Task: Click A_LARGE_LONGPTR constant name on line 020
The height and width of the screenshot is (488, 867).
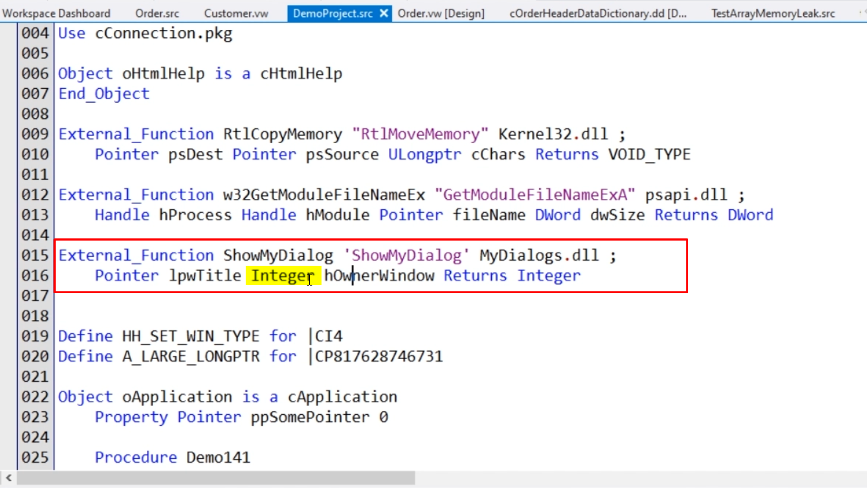Action: tap(191, 357)
